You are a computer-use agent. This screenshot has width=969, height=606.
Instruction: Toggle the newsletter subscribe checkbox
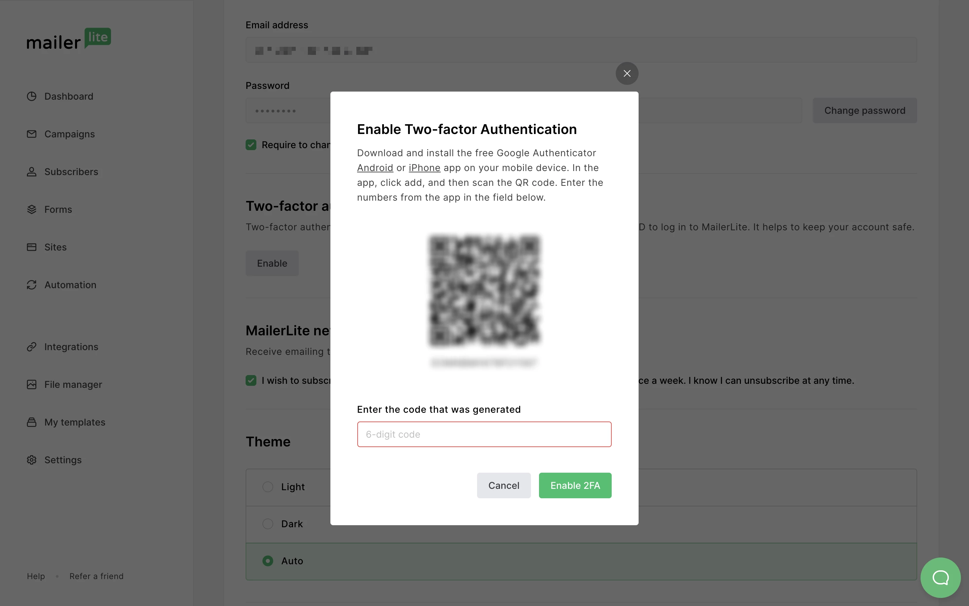pos(251,380)
